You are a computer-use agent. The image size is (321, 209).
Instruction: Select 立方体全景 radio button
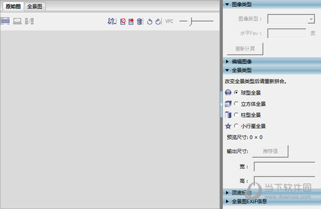(x=236, y=103)
